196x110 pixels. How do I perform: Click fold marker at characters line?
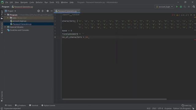coord(61,21)
